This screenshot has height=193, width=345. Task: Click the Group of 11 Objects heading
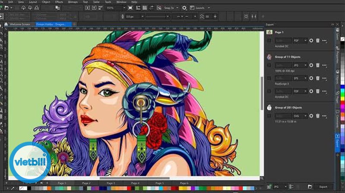coord(288,57)
